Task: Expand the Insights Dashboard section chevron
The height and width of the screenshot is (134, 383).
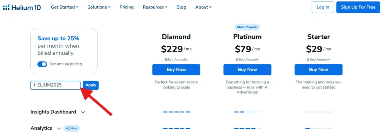Action: click(83, 112)
